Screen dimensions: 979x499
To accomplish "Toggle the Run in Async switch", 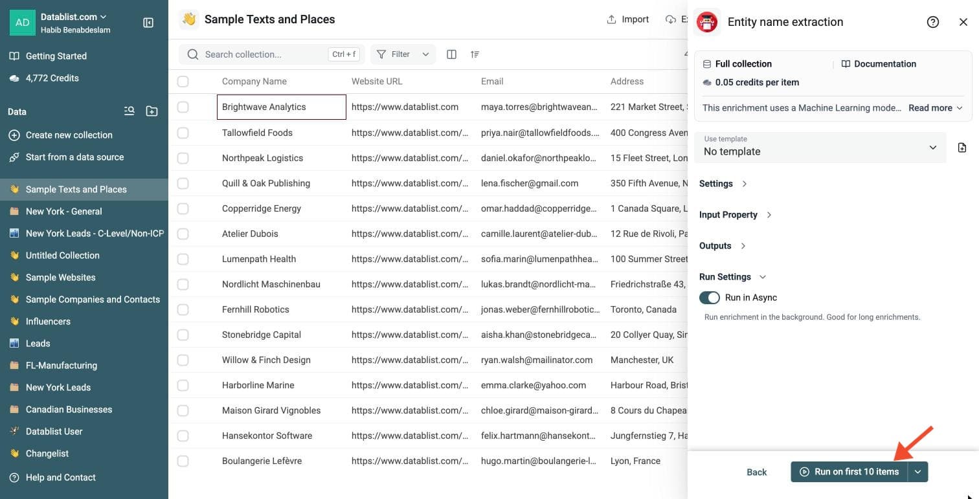I will tap(710, 298).
